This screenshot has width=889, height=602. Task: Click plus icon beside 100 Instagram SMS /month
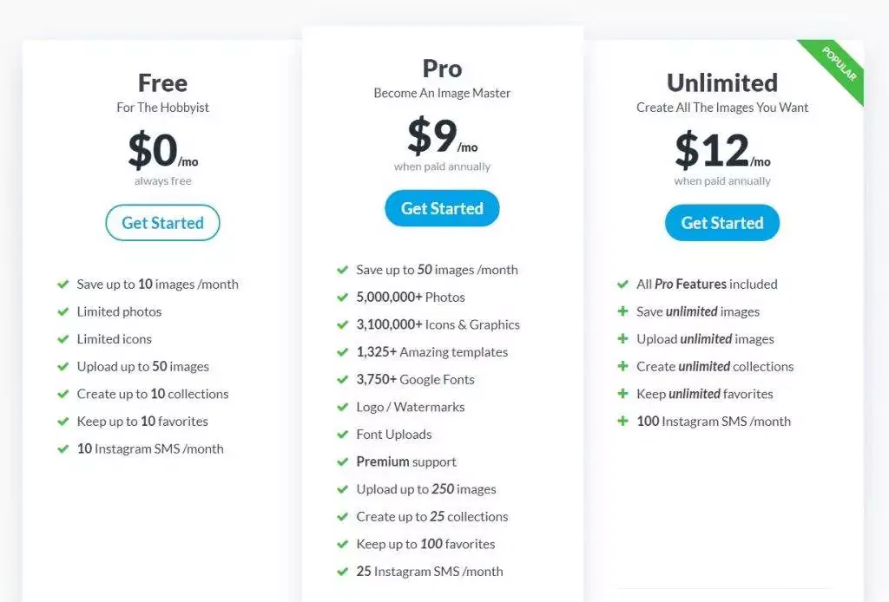[622, 422]
